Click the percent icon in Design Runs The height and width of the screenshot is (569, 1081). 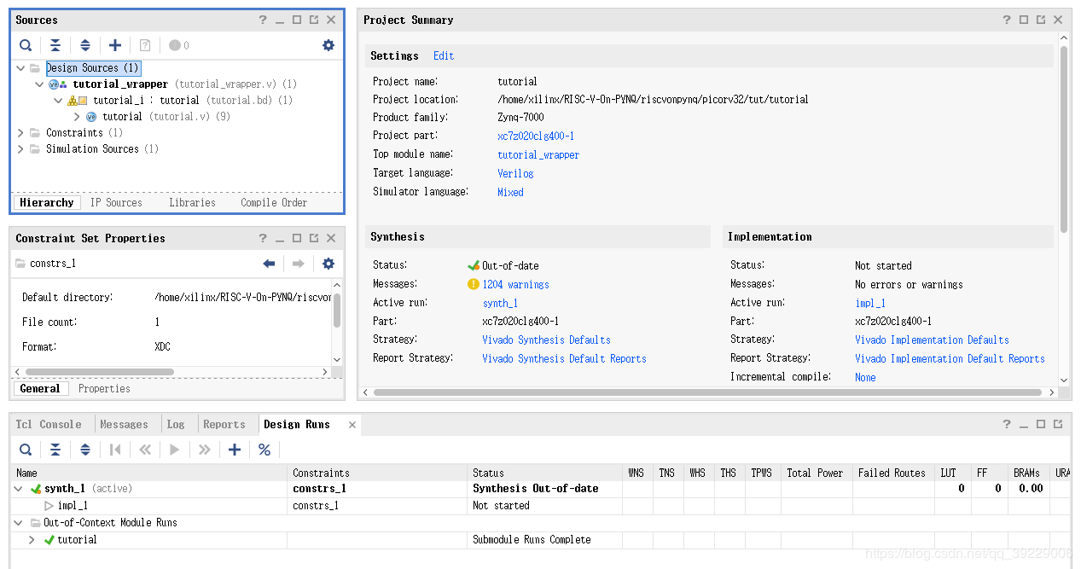tap(264, 450)
